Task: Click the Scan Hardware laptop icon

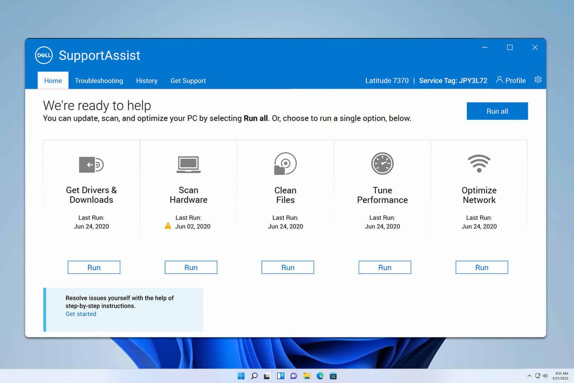Action: coord(188,165)
